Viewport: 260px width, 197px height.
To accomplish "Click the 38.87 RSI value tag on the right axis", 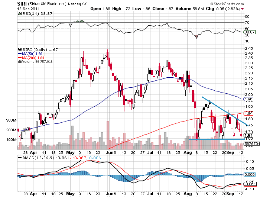I will [249, 32].
